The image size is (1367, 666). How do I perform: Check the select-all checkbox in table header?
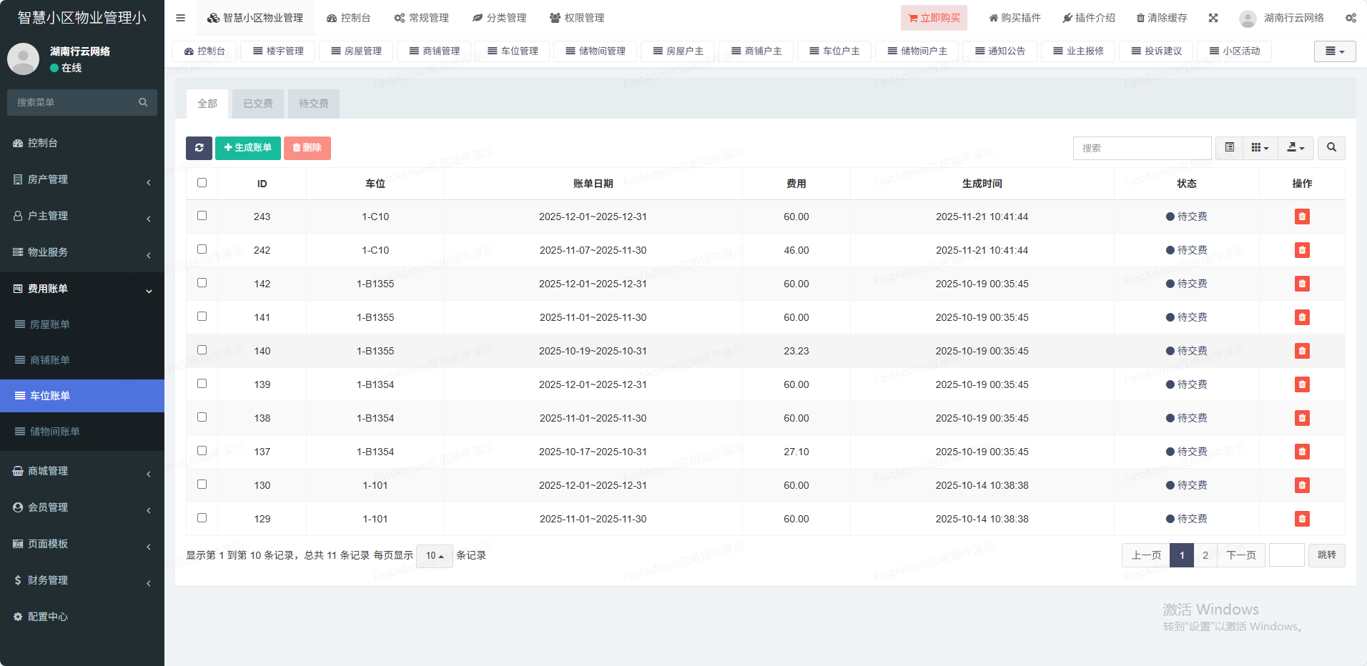pos(202,183)
